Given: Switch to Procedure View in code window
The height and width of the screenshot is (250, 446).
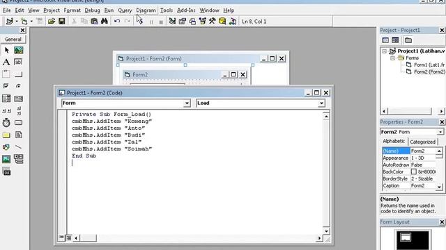Looking at the screenshot, I should [61, 237].
